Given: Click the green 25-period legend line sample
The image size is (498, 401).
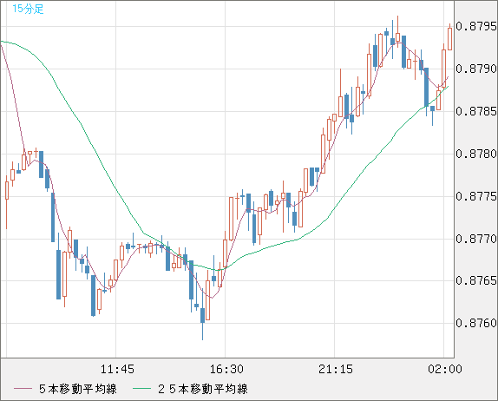Looking at the screenshot, I should (141, 389).
